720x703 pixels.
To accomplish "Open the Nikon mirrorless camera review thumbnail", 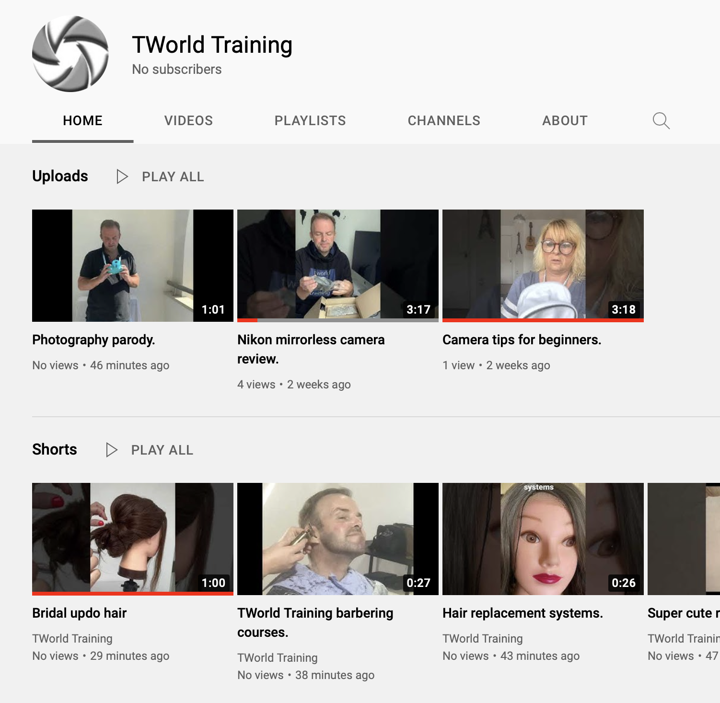I will coord(338,266).
